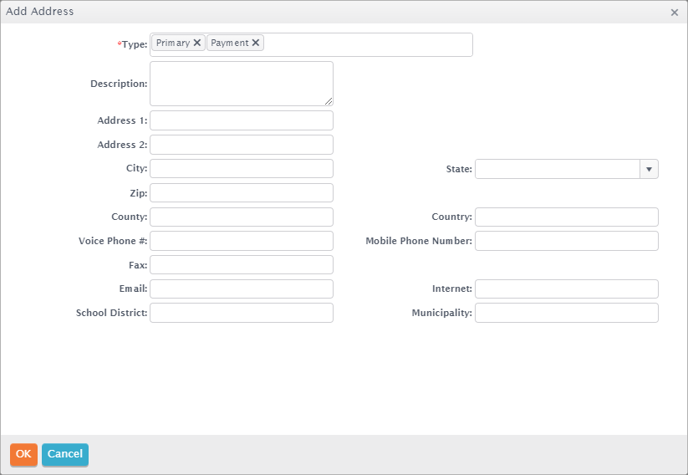Remove the Primary type tag
Image resolution: width=688 pixels, height=475 pixels.
point(197,43)
